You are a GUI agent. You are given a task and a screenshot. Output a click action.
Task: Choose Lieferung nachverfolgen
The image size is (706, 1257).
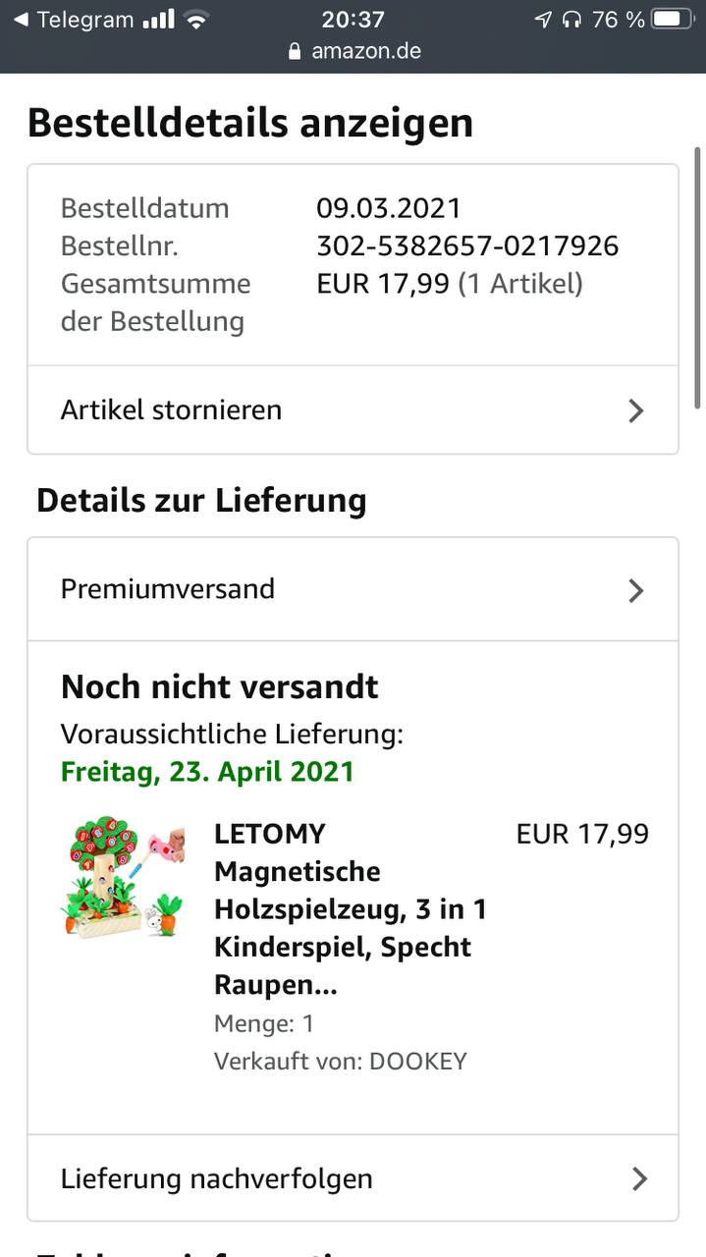point(217,1178)
